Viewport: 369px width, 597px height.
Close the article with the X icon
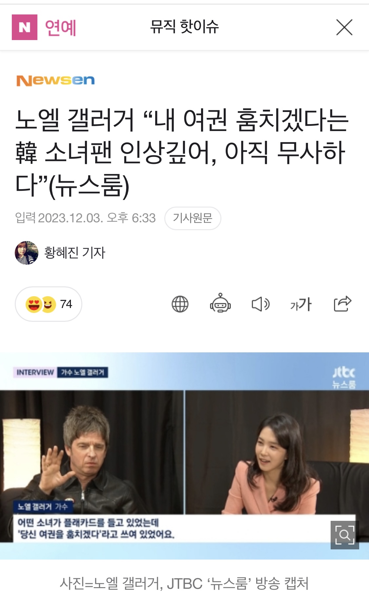[x=344, y=27]
